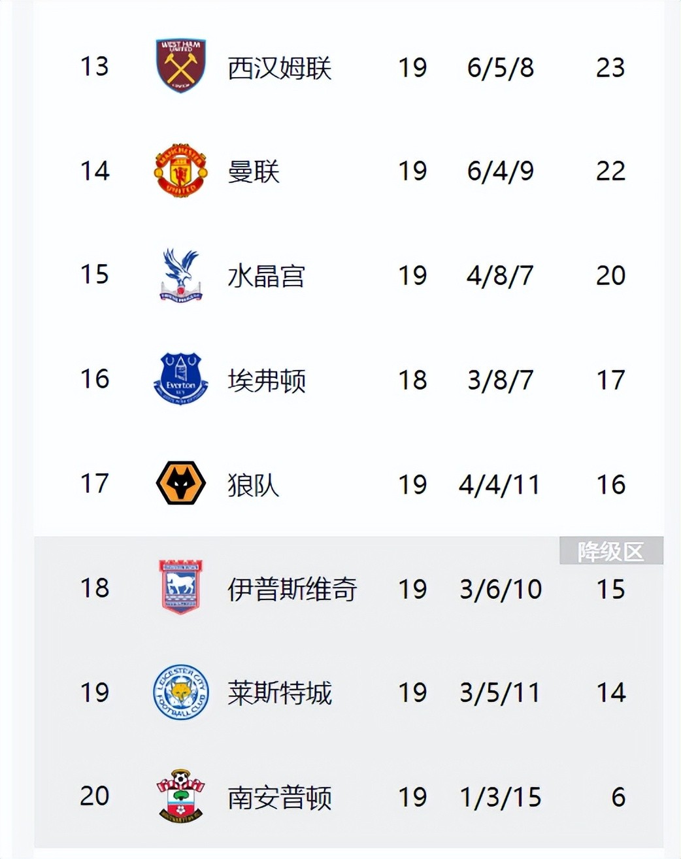Open the 曼联 team link
681x859 pixels.
tap(254, 172)
